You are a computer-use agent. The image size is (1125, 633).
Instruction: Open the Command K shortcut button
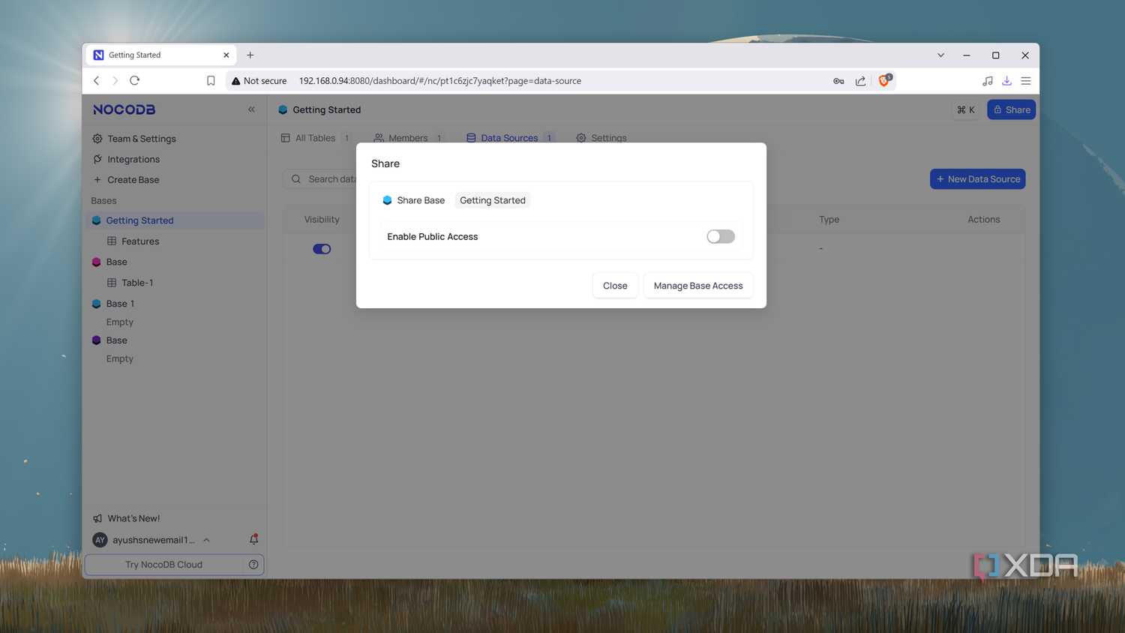966,109
